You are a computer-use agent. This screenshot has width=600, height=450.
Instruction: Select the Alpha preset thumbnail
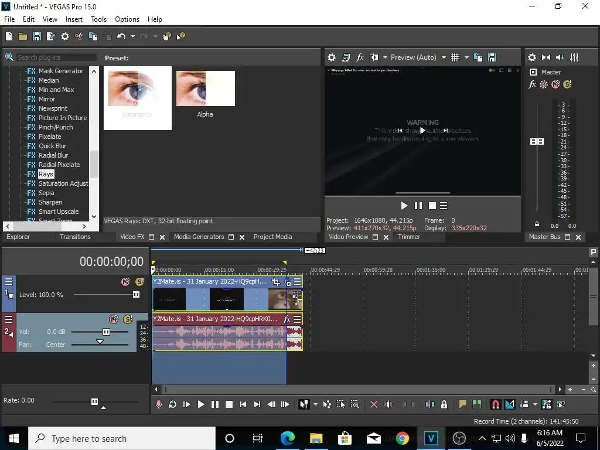tap(206, 89)
